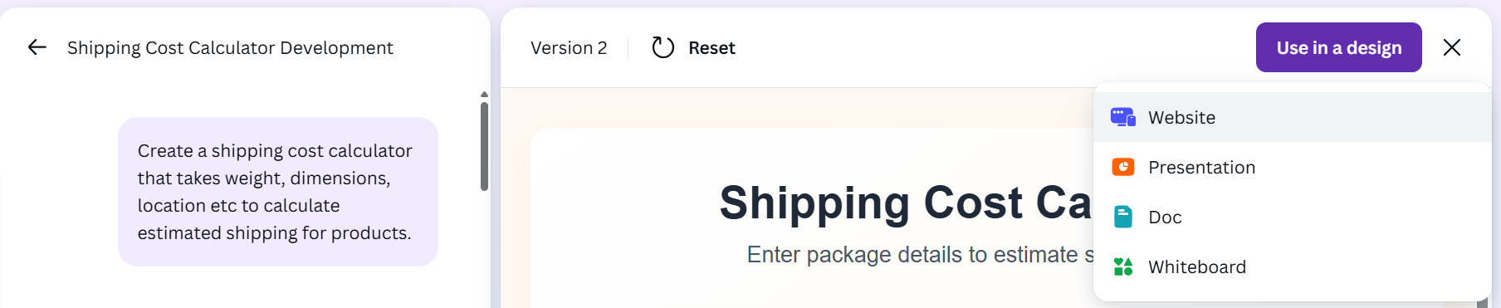The image size is (1501, 308).
Task: Click the shipping calculator prompt message bubble
Action: pyautogui.click(x=277, y=192)
